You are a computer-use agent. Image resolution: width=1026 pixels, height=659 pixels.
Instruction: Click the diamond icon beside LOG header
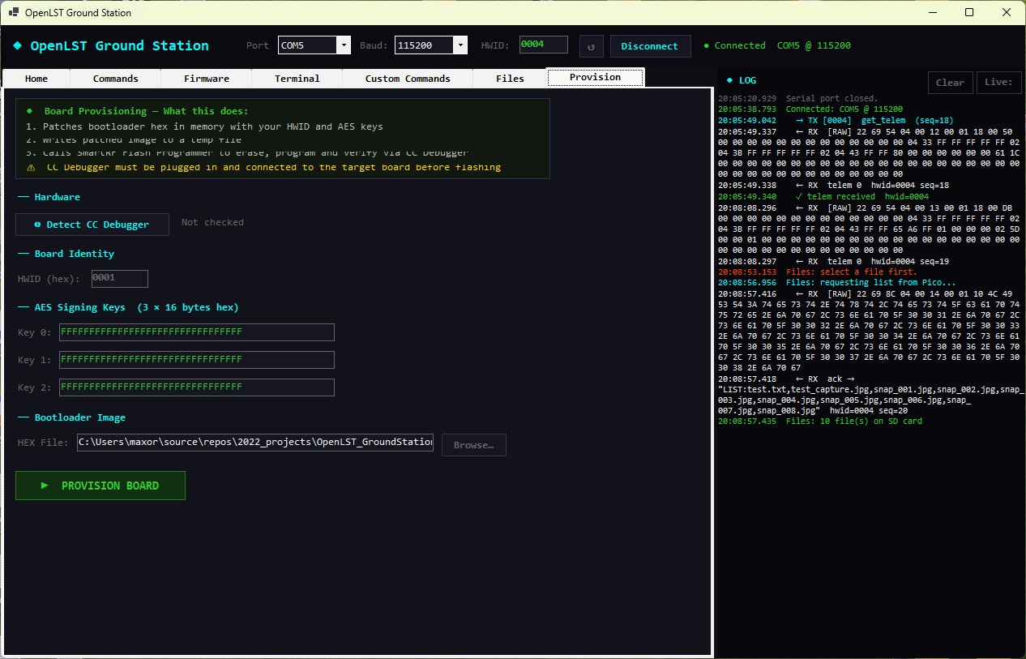coord(729,79)
